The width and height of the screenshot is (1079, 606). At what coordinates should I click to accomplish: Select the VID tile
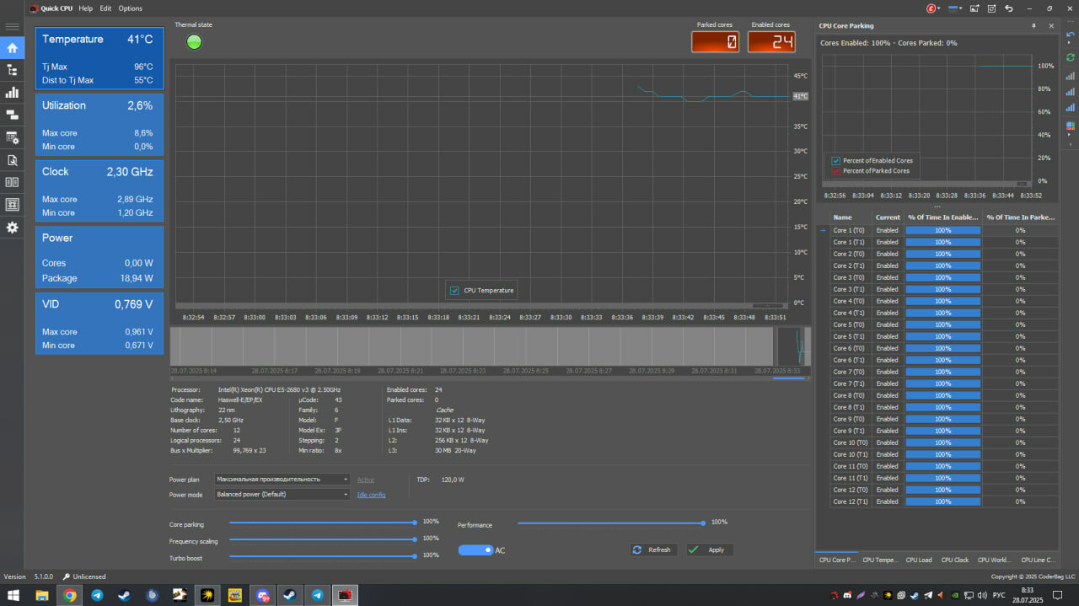pos(99,324)
